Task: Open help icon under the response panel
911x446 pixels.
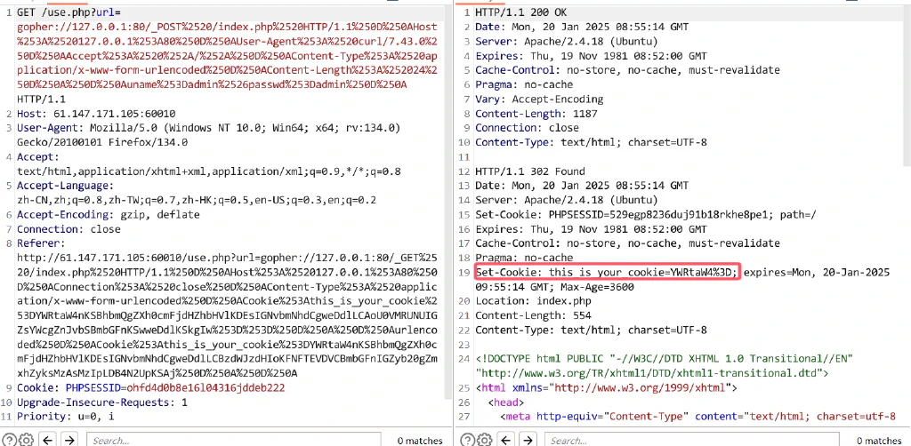Action: click(466, 440)
